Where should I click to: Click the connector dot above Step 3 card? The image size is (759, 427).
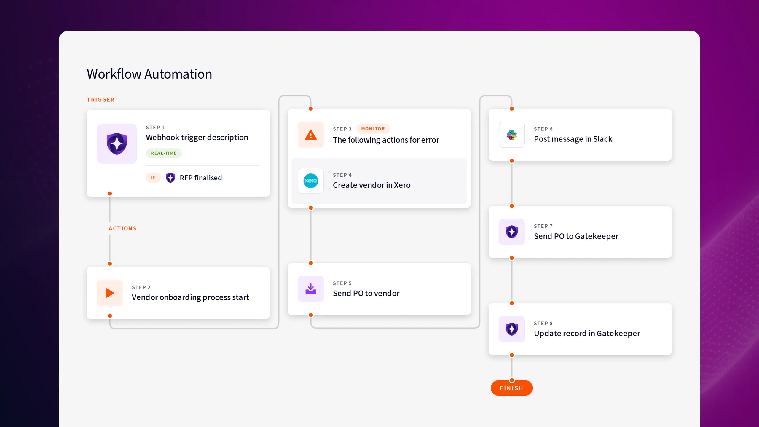point(311,109)
